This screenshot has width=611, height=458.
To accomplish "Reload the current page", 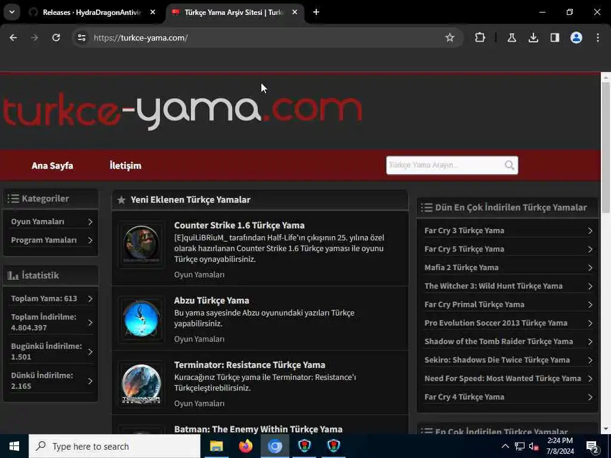I will (56, 38).
